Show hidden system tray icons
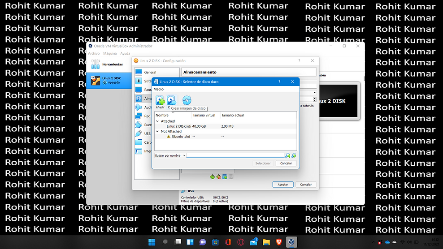This screenshot has height=249, width=443. coord(374,242)
